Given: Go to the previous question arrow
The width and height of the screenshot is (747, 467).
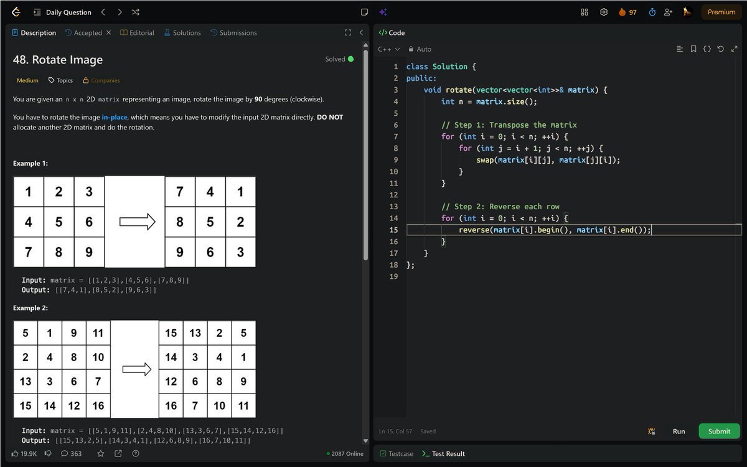Looking at the screenshot, I should pyautogui.click(x=103, y=12).
